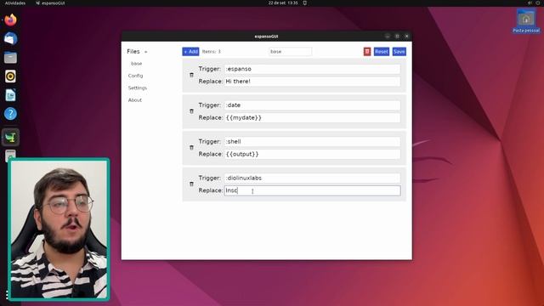Viewport: 544px width, 306px height.
Task: Open LibreOffice Writer from the dock
Action: pos(10,94)
